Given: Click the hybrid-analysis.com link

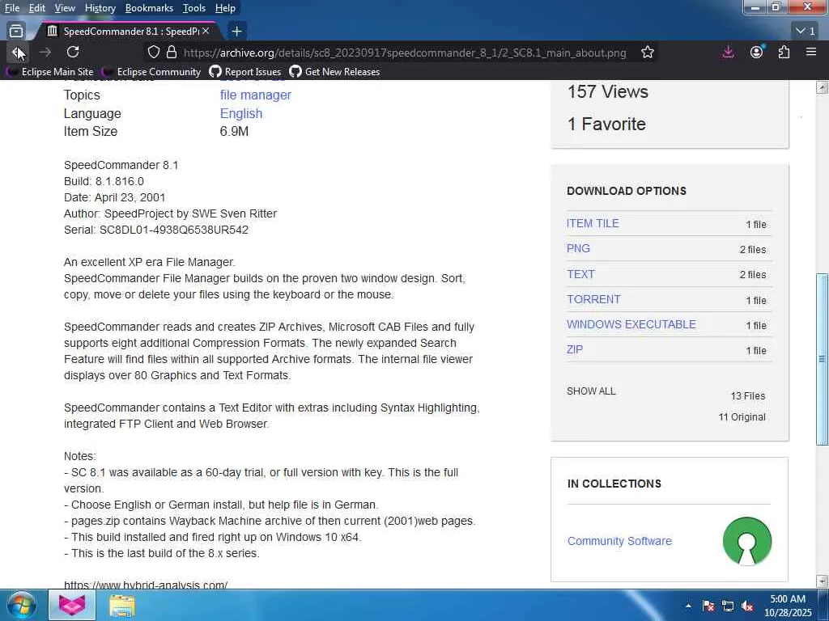Looking at the screenshot, I should click(146, 585).
